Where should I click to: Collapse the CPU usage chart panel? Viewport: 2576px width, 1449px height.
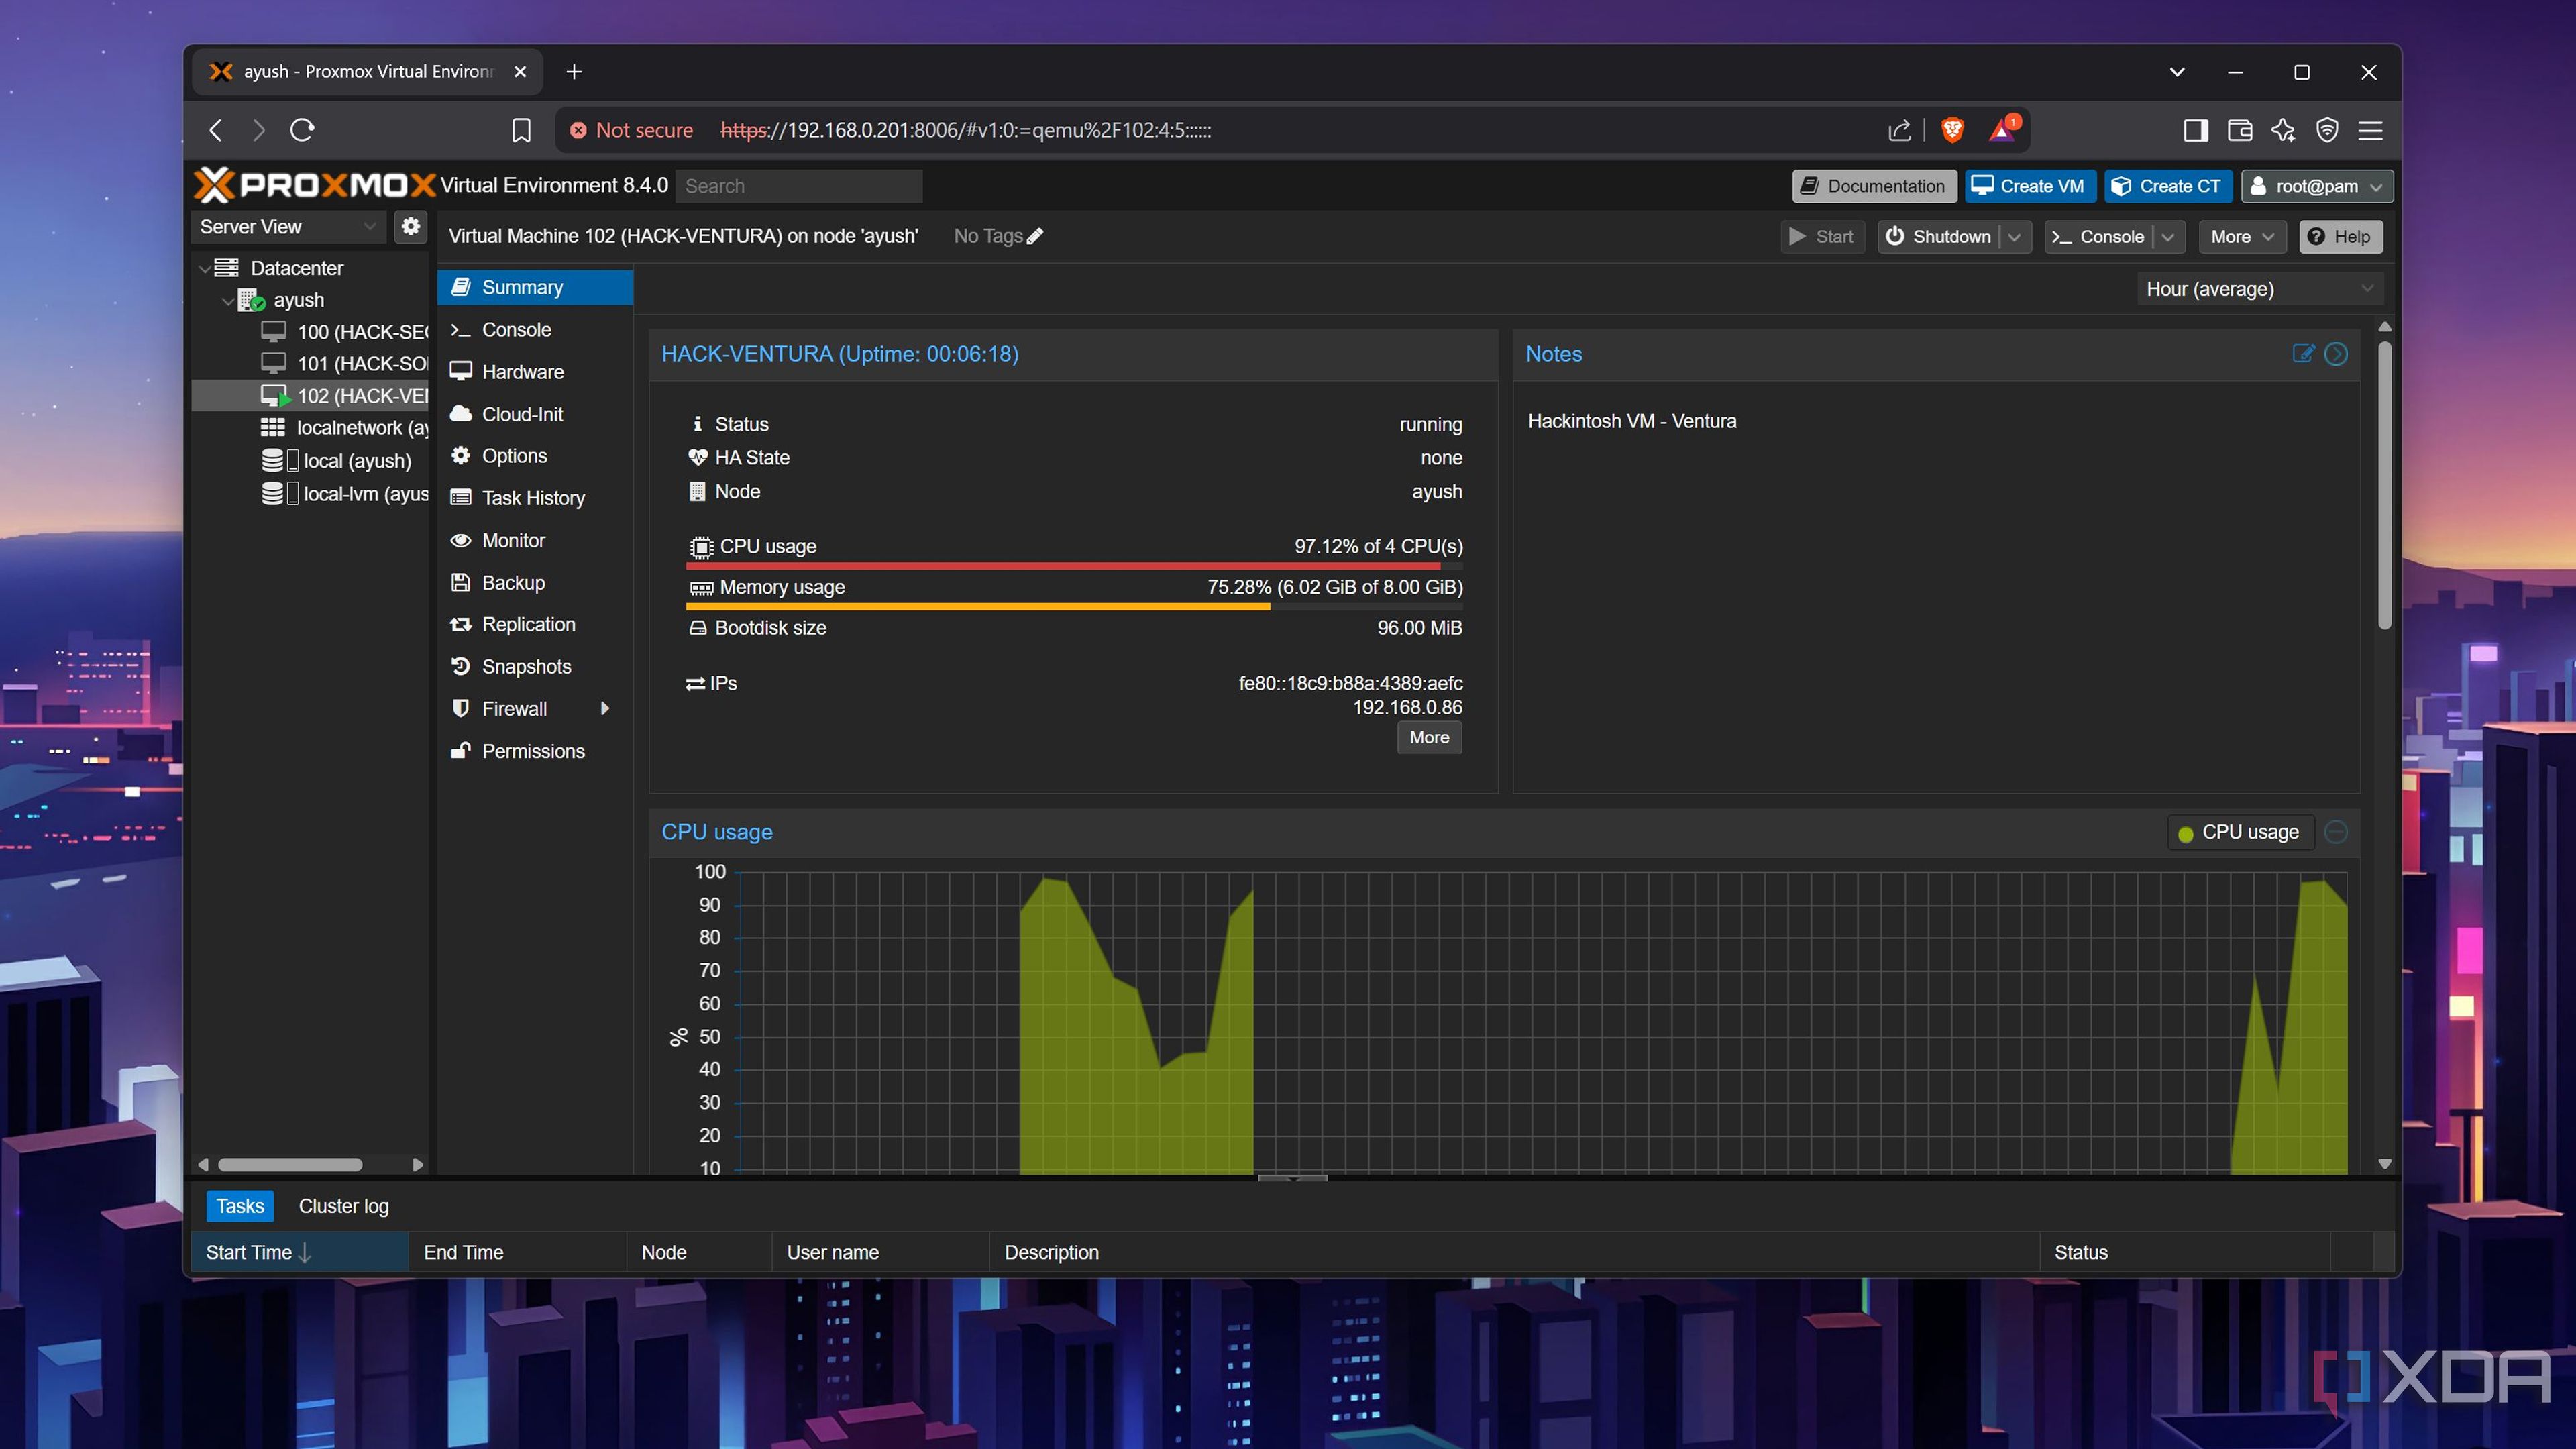pyautogui.click(x=2336, y=832)
